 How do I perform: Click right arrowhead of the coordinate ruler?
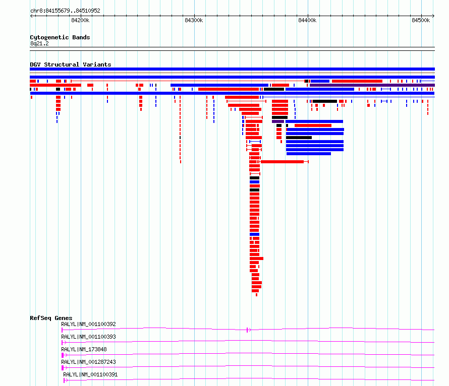click(433, 16)
